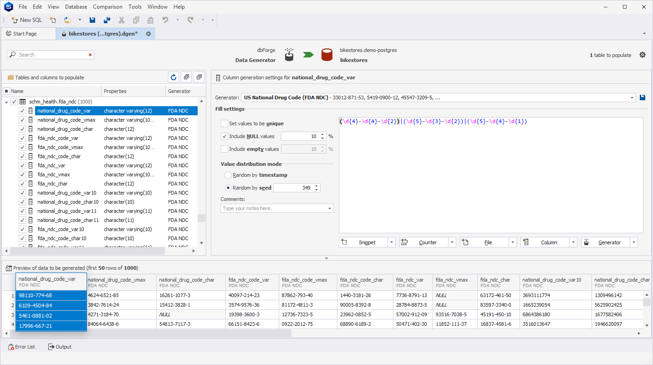Expand the Counter dropdown arrow
Image resolution: width=653 pixels, height=365 pixels.
click(452, 242)
